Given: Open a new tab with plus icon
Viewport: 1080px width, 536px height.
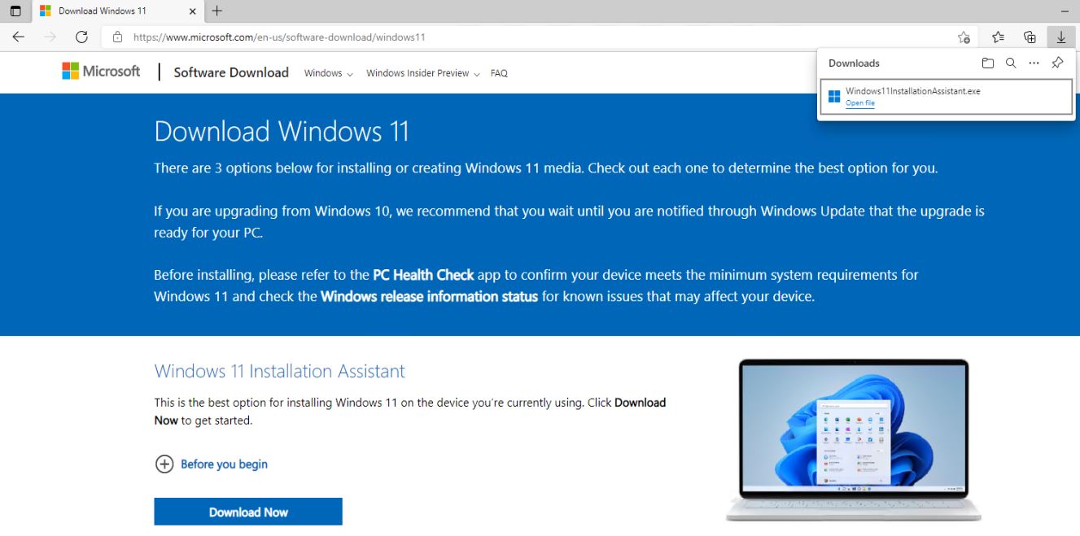Looking at the screenshot, I should pyautogui.click(x=216, y=11).
